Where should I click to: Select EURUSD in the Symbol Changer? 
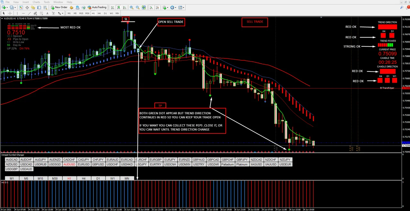(84, 164)
